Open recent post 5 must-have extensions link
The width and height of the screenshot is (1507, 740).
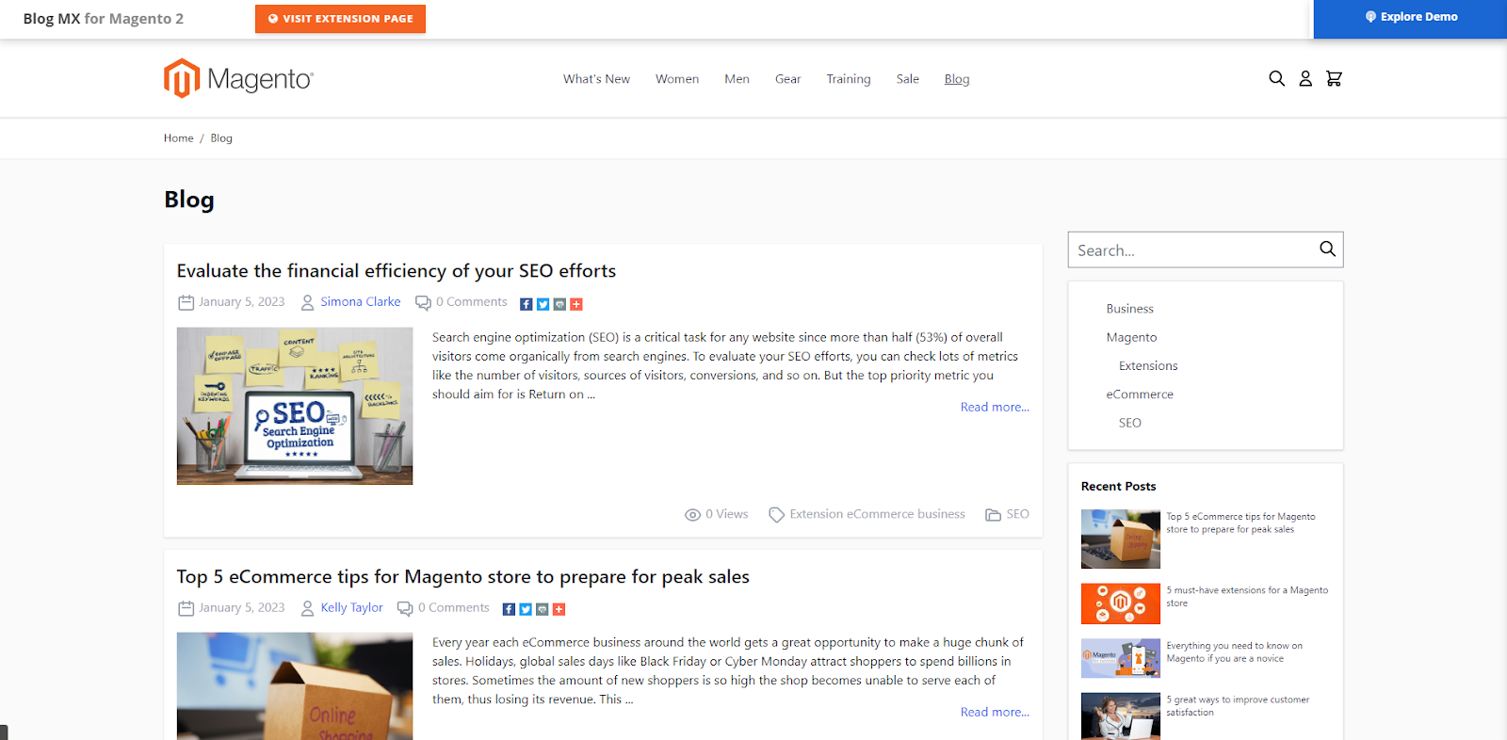point(1247,597)
